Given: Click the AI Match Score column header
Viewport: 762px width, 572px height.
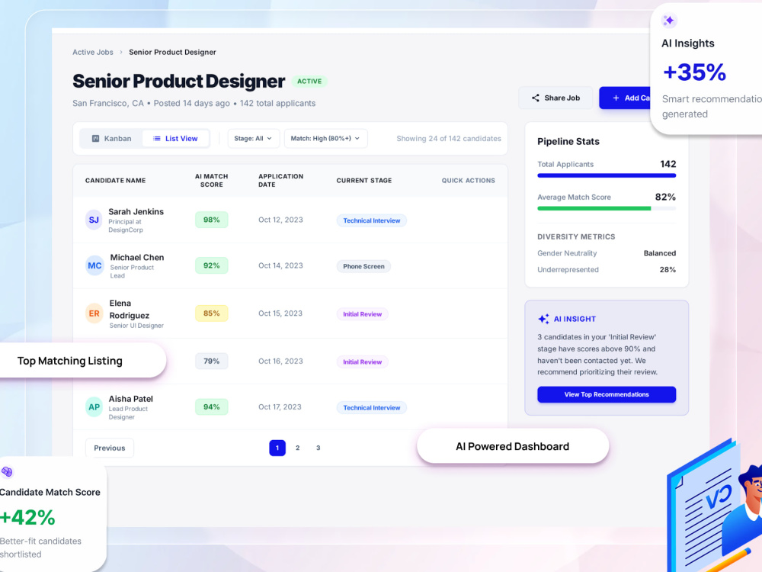Looking at the screenshot, I should [211, 181].
